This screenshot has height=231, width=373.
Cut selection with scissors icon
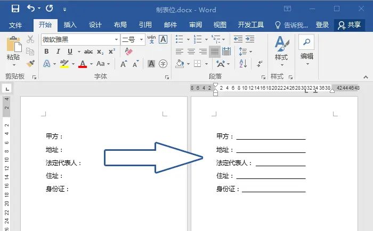pyautogui.click(x=30, y=39)
